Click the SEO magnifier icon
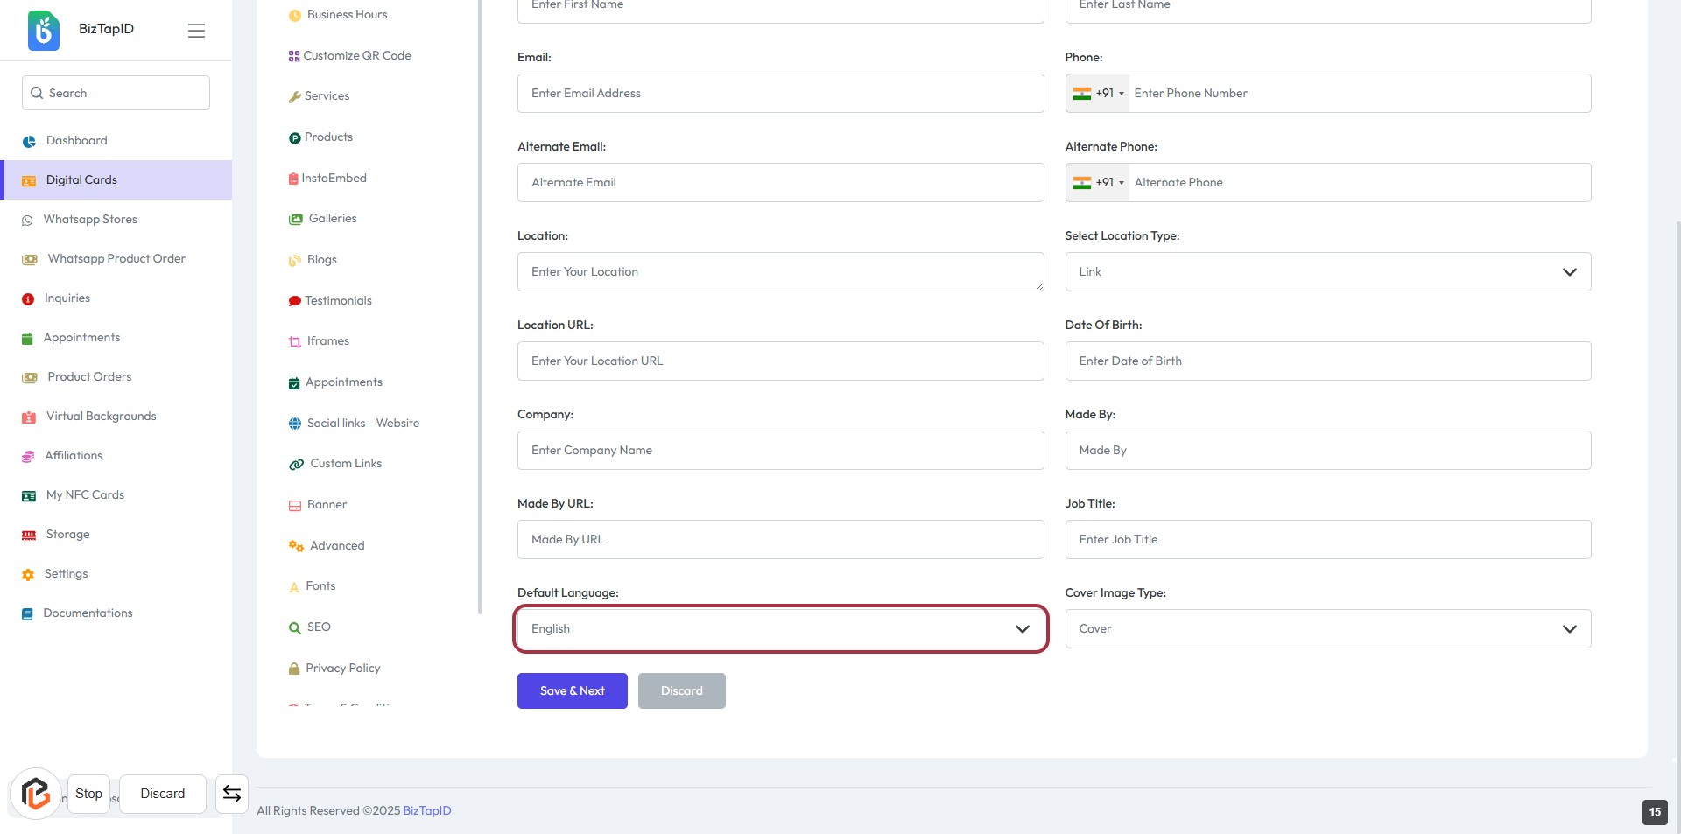Screen dimensions: 1681x834 tap(295, 627)
